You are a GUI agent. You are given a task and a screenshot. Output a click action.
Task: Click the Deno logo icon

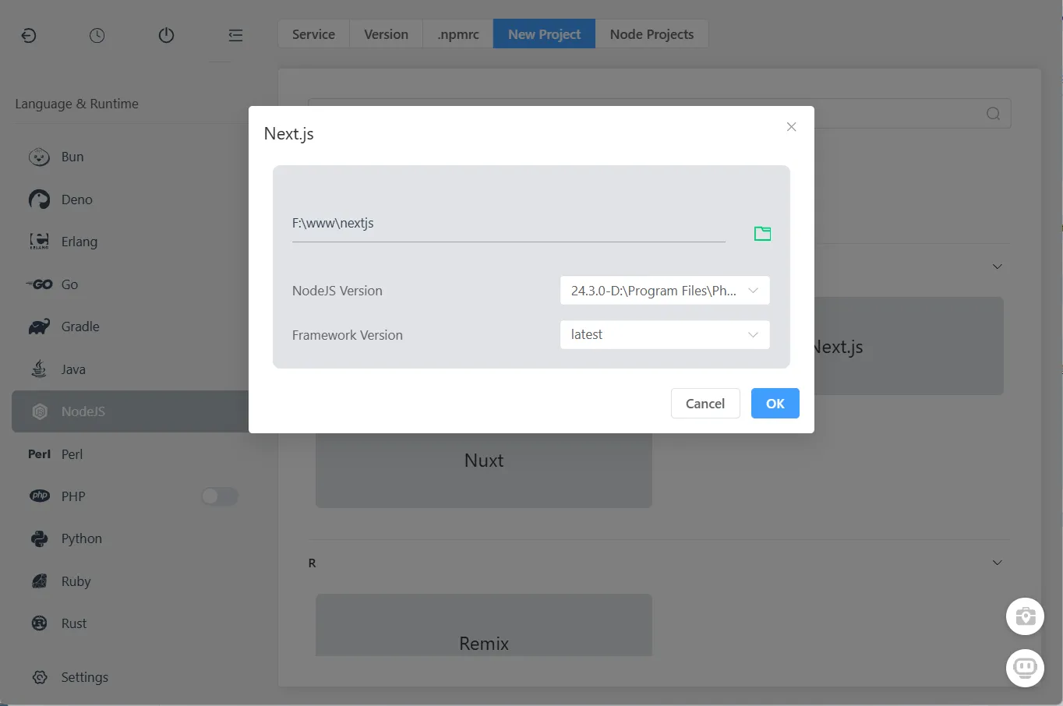click(39, 199)
